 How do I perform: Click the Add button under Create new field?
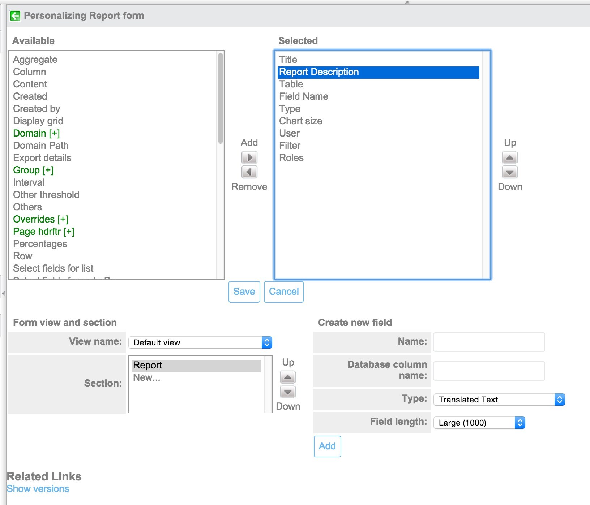328,446
